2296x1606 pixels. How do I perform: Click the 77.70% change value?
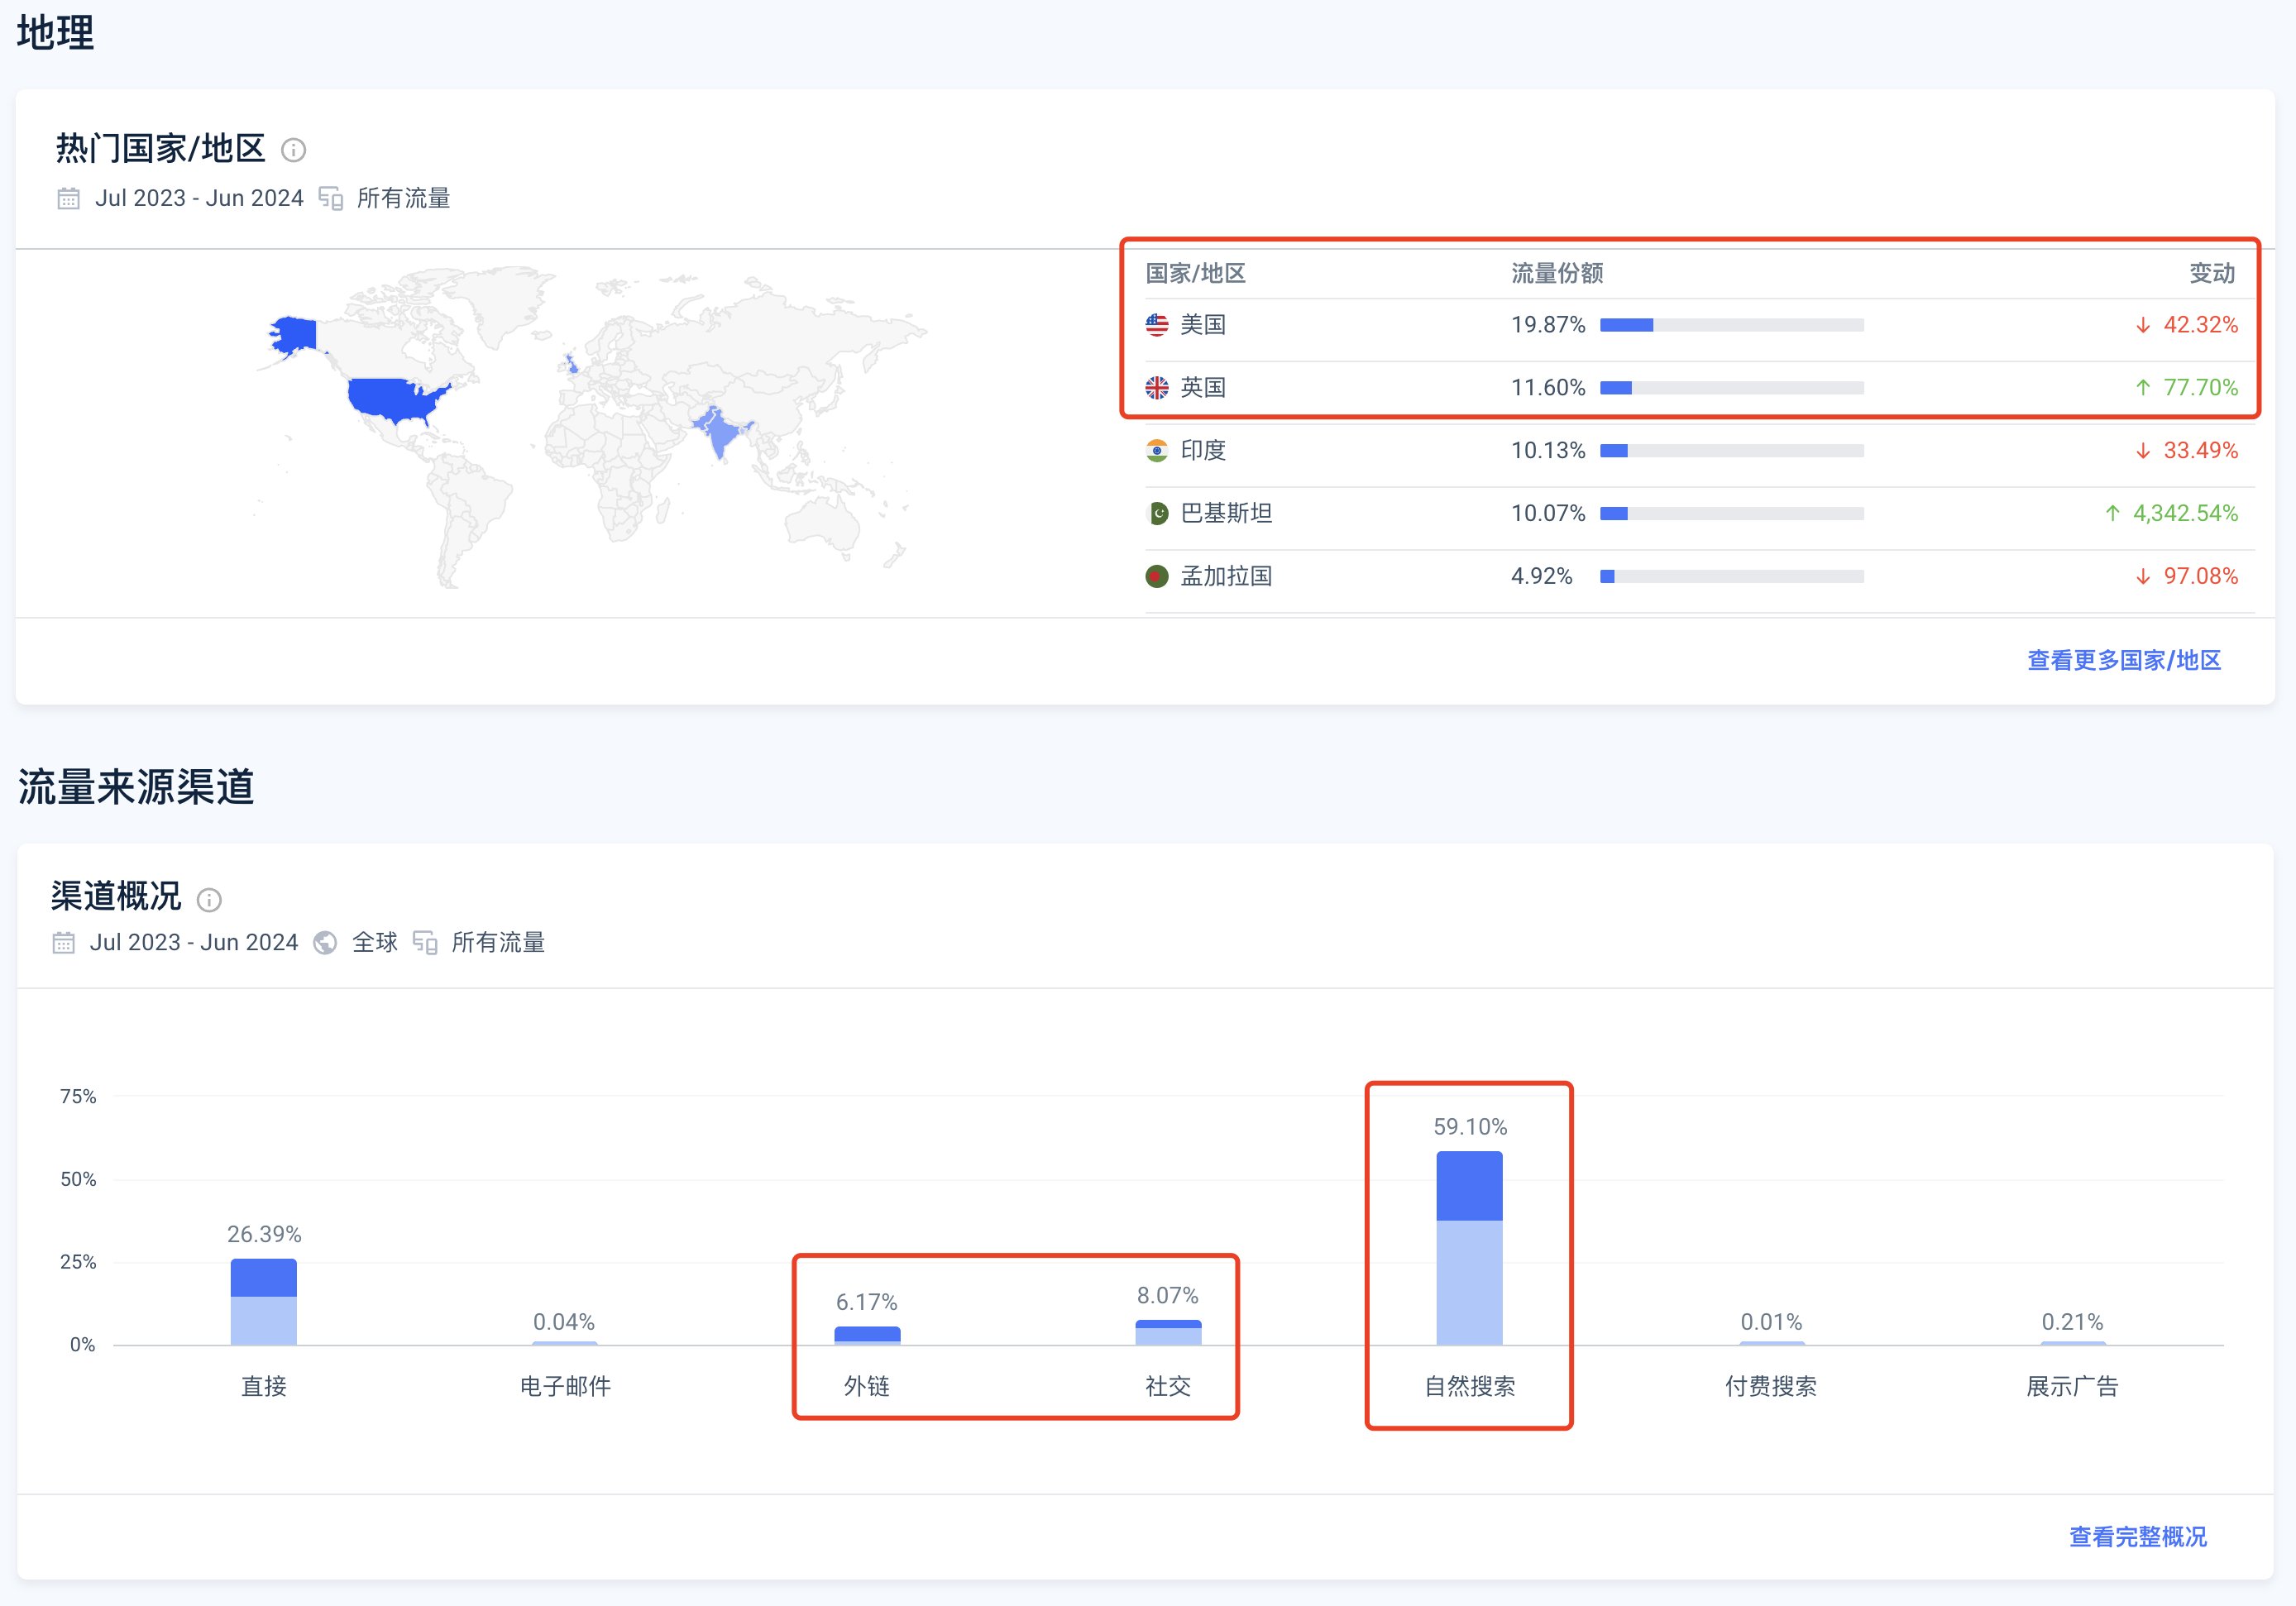pos(2201,388)
